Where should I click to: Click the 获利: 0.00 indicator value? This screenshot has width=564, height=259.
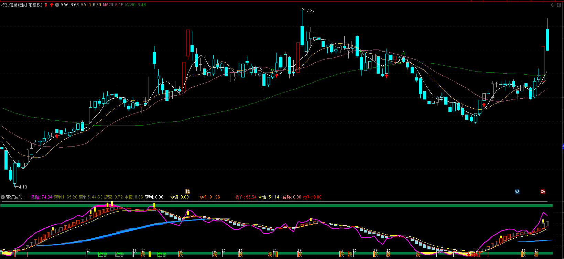(154, 197)
